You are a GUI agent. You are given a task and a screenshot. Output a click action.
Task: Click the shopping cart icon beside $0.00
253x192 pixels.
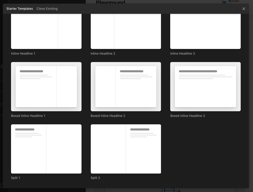tap(224, 2)
